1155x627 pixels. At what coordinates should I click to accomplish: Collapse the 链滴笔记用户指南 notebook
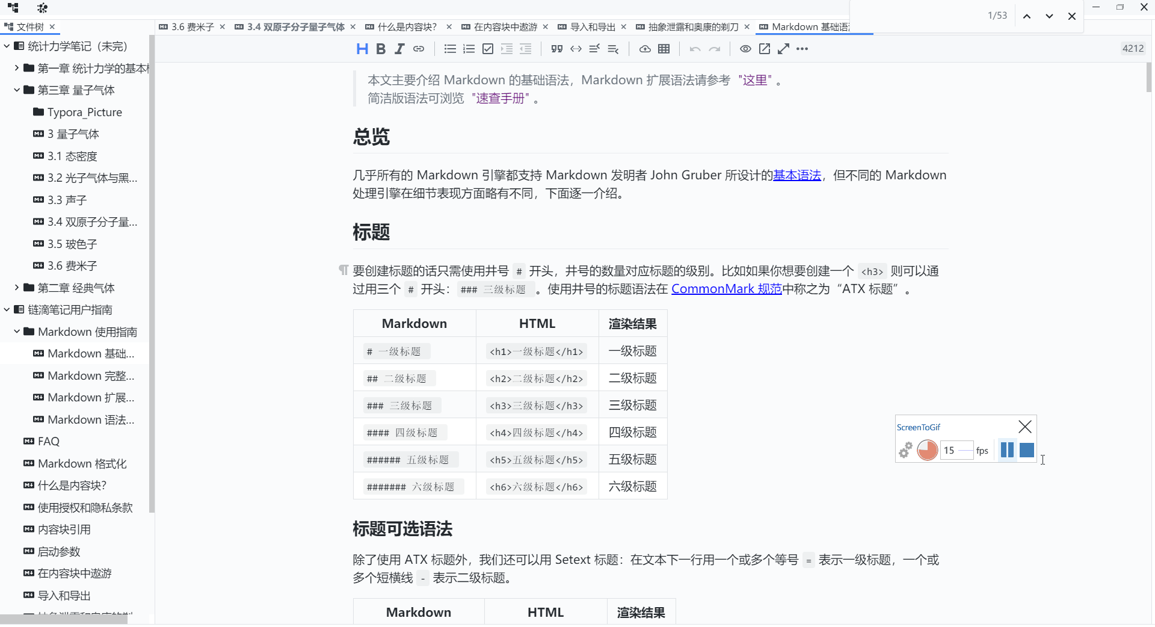[x=7, y=310]
